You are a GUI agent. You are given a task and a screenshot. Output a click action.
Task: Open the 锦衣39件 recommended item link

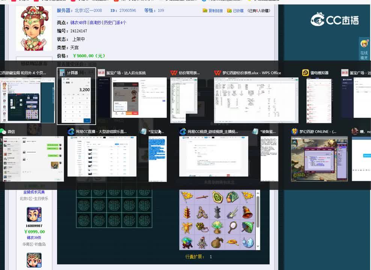[34, 238]
